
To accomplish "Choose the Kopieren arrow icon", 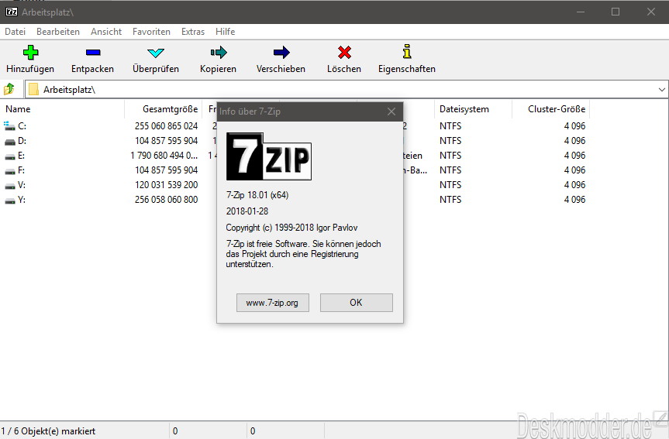I will coord(219,53).
